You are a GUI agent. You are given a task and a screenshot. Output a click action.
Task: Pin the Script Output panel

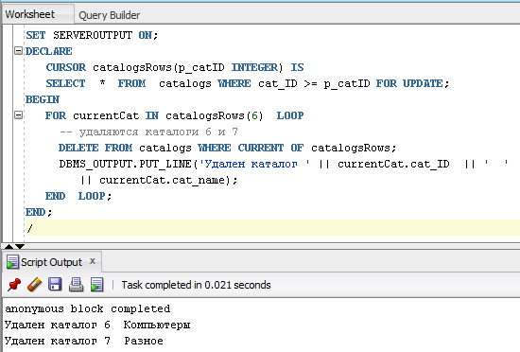(14, 285)
